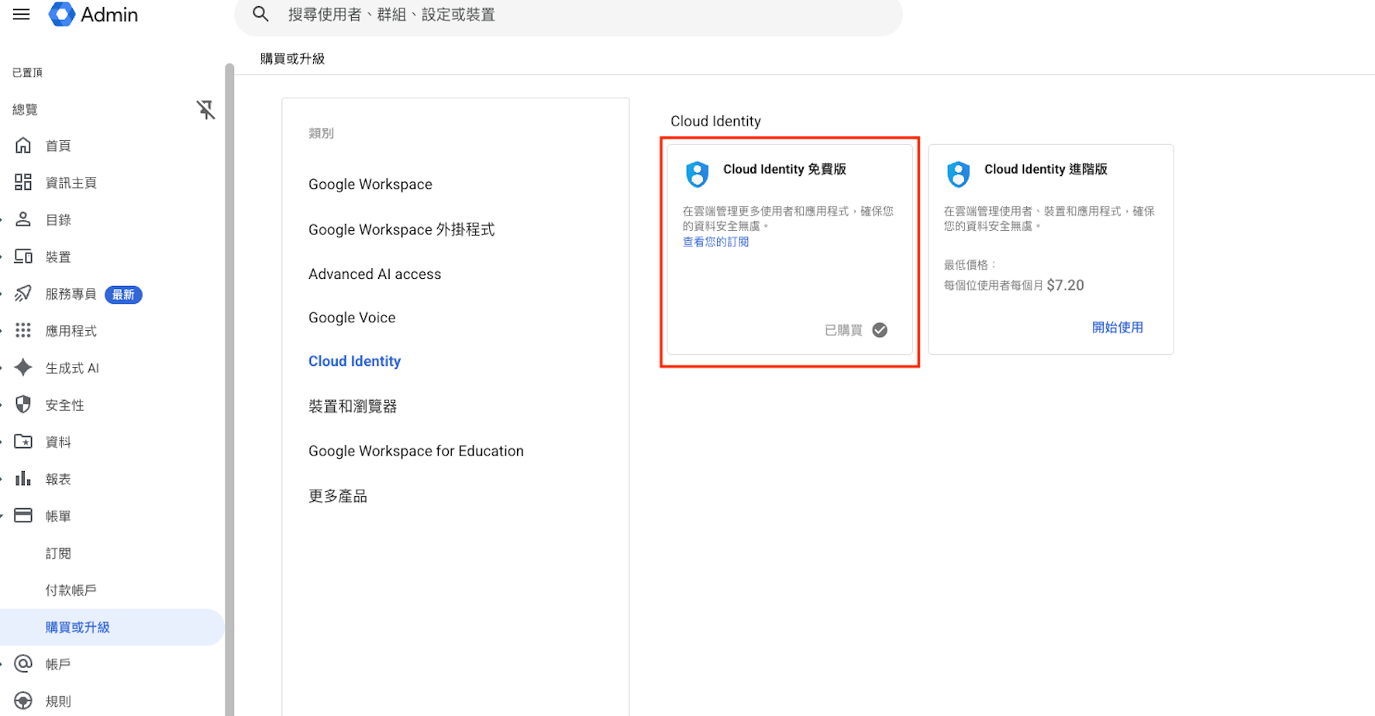This screenshot has height=716, width=1375.
Task: Click the 總覽 sidebar heading
Action: click(25, 109)
